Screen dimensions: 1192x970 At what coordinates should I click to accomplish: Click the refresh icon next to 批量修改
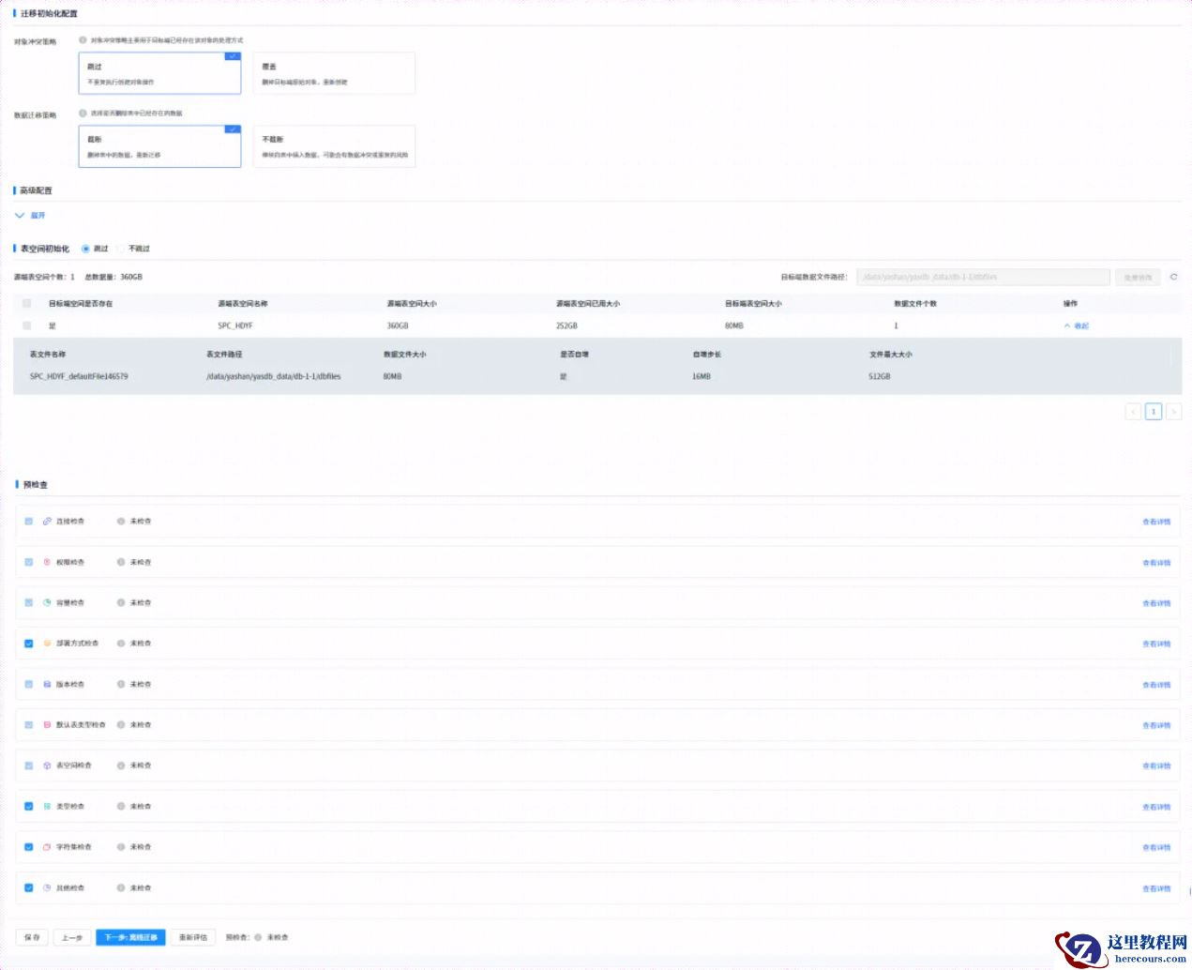(1173, 277)
